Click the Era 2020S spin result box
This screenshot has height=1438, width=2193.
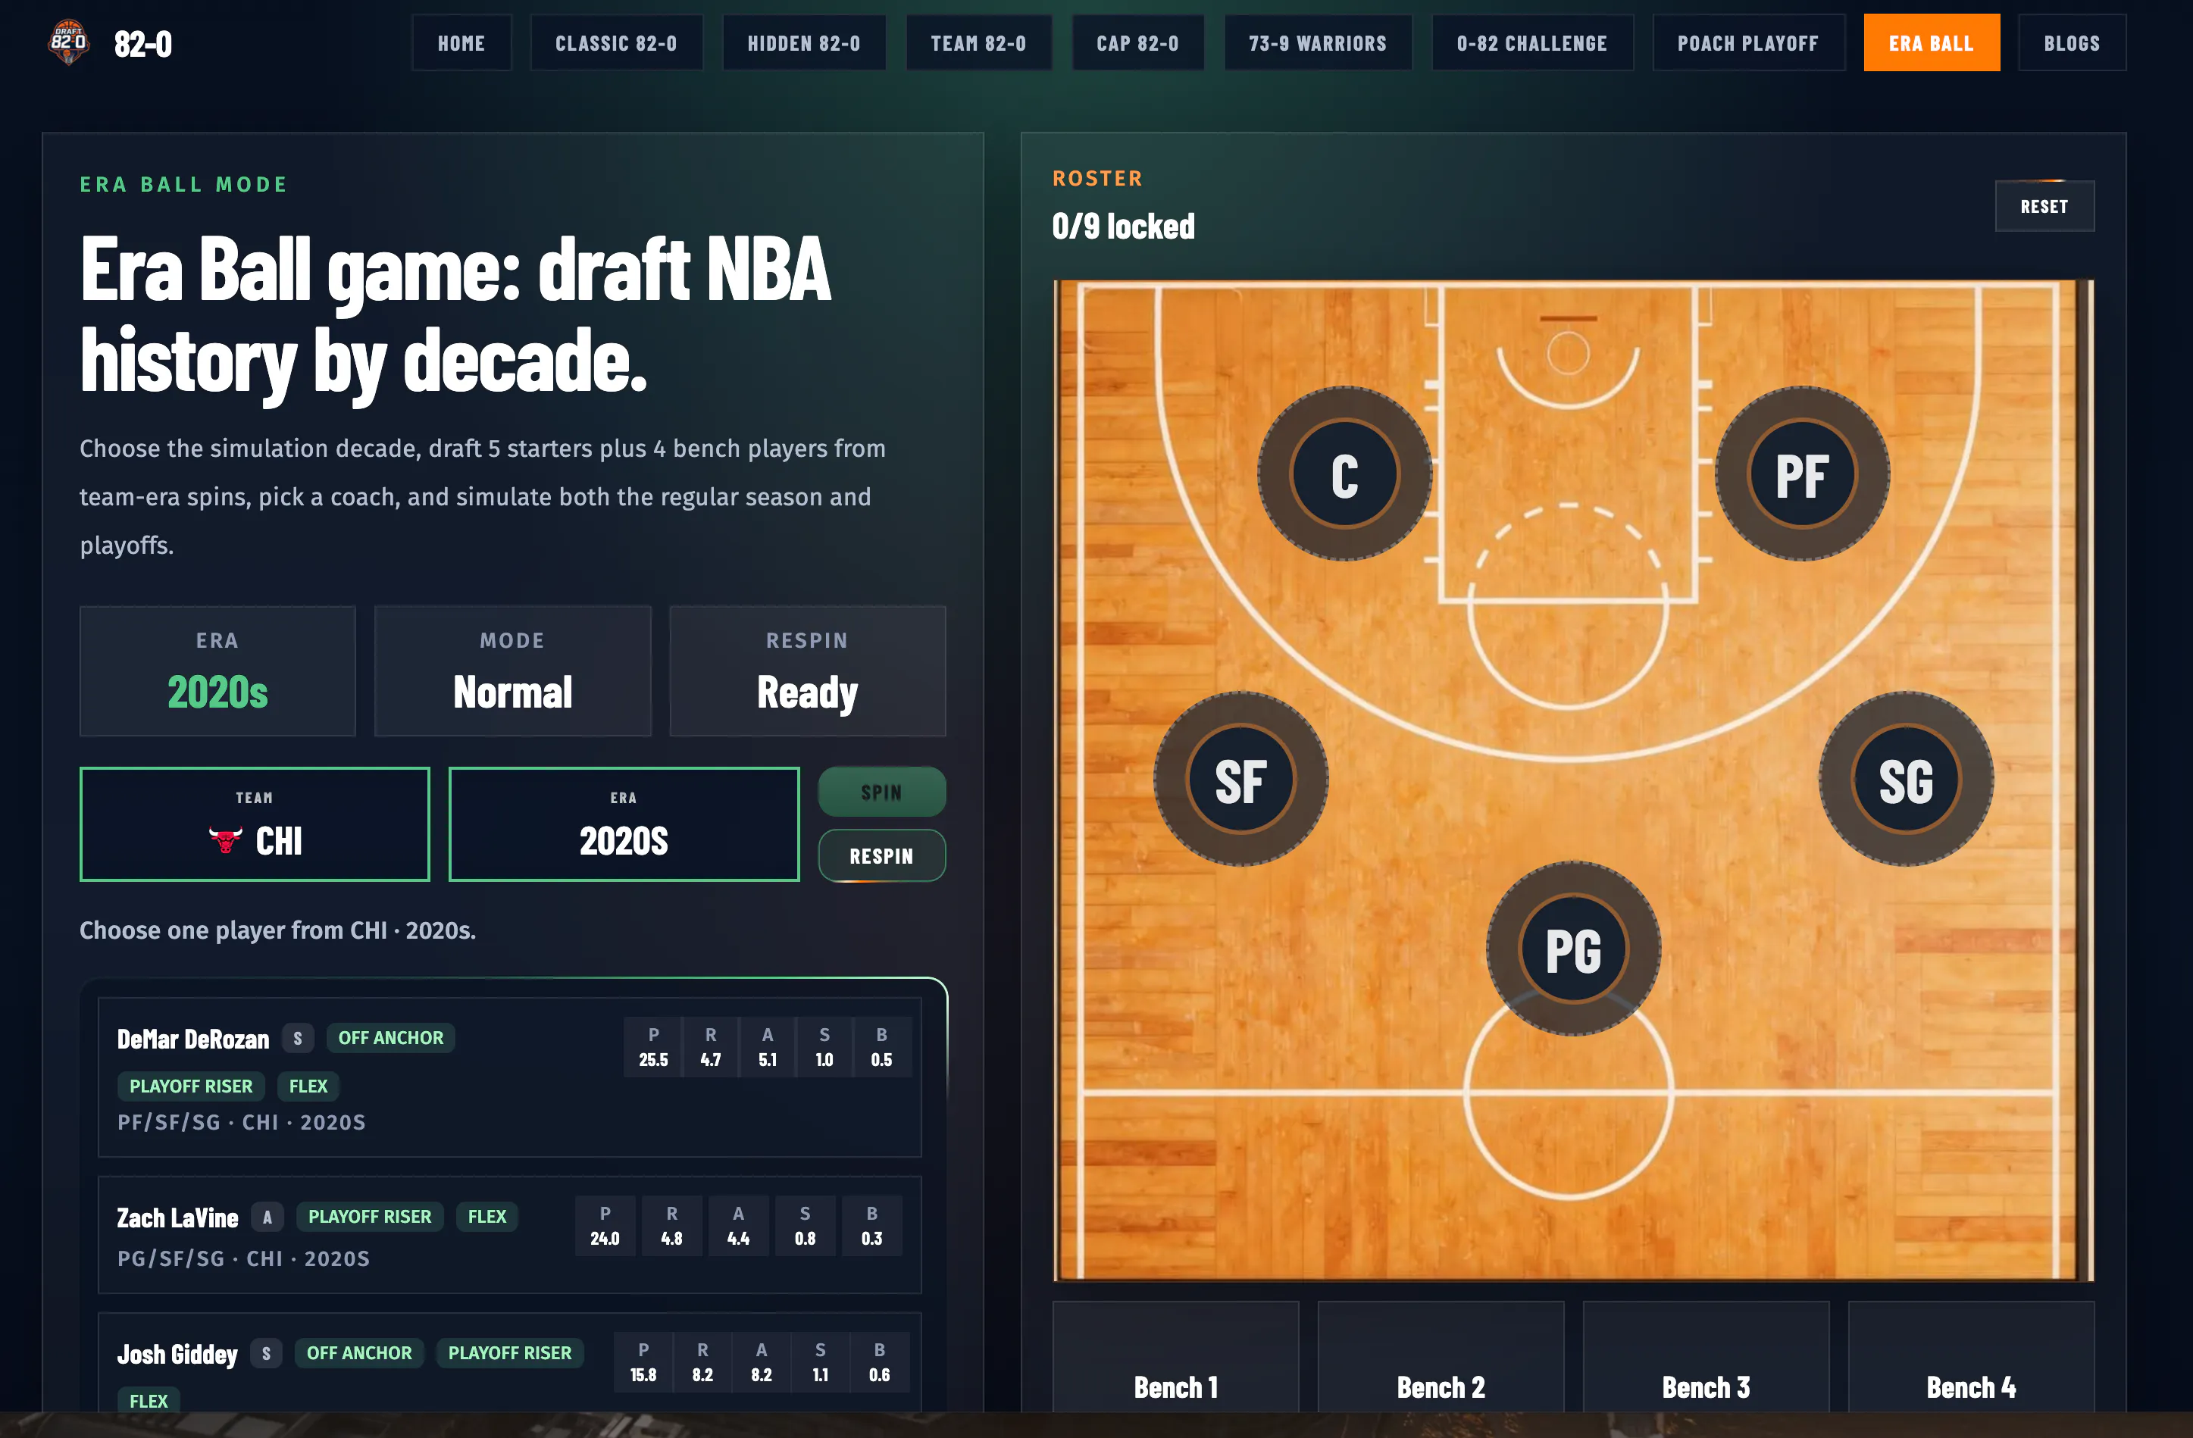(x=624, y=824)
